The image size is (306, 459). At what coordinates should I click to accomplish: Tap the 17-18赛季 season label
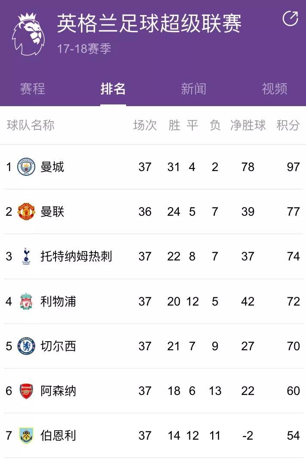pos(84,49)
